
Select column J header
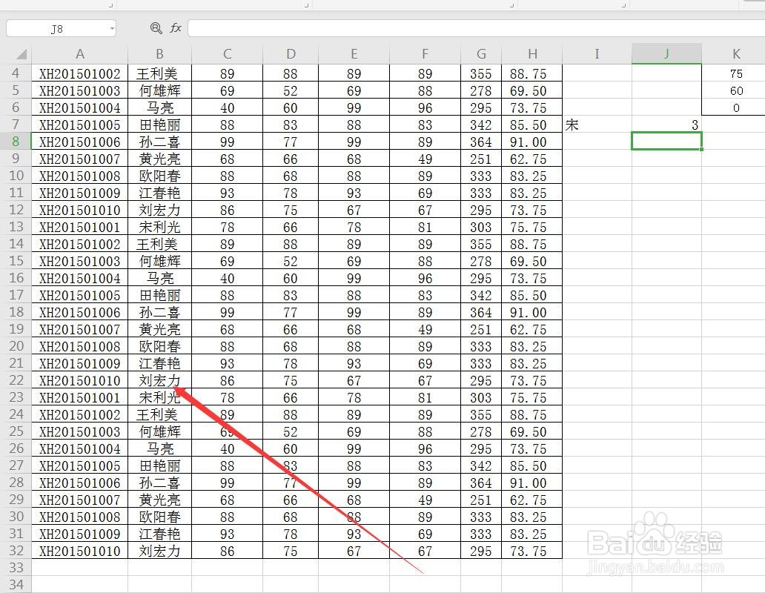pyautogui.click(x=666, y=53)
